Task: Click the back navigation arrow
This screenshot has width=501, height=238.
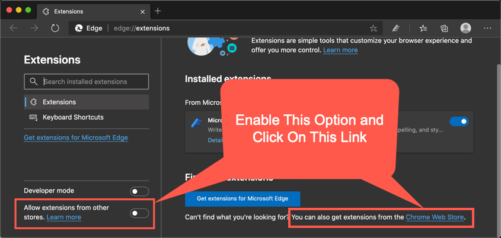Action: click(14, 28)
